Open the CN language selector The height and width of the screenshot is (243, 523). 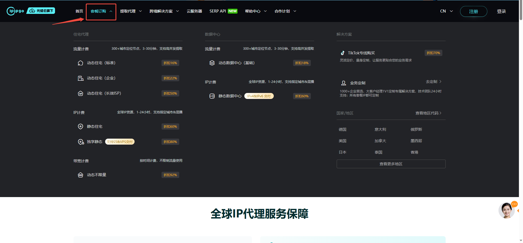[446, 11]
